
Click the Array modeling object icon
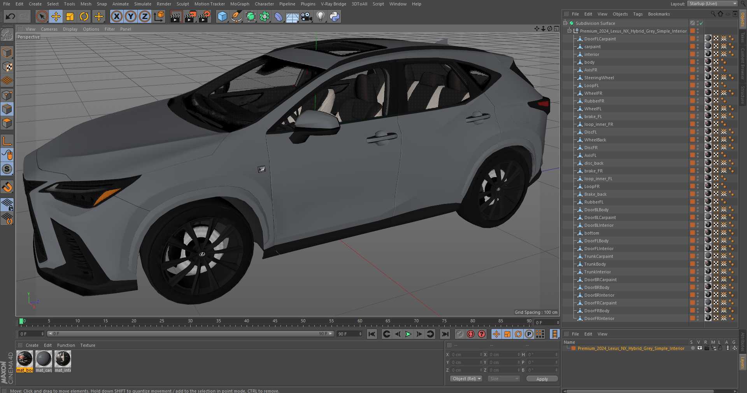tap(265, 16)
